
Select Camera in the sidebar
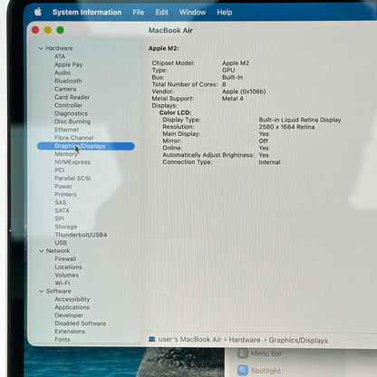tap(65, 89)
